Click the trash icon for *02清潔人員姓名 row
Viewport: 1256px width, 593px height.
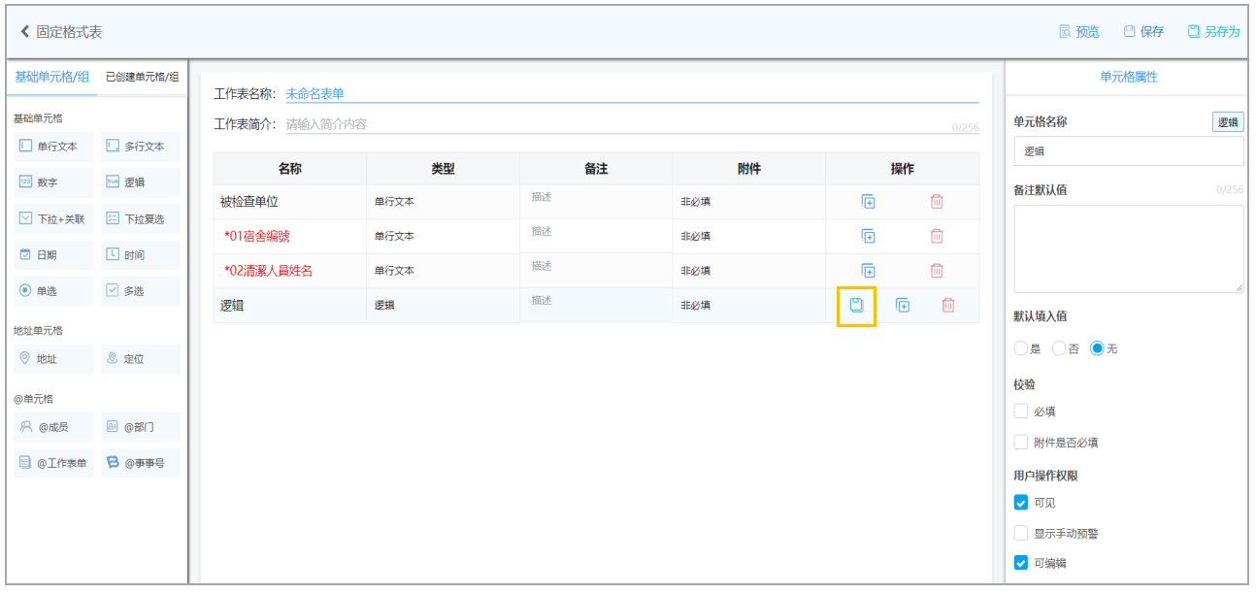(x=937, y=271)
